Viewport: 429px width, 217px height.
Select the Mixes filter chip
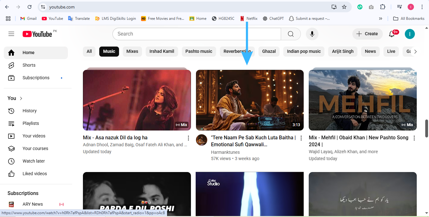132,51
